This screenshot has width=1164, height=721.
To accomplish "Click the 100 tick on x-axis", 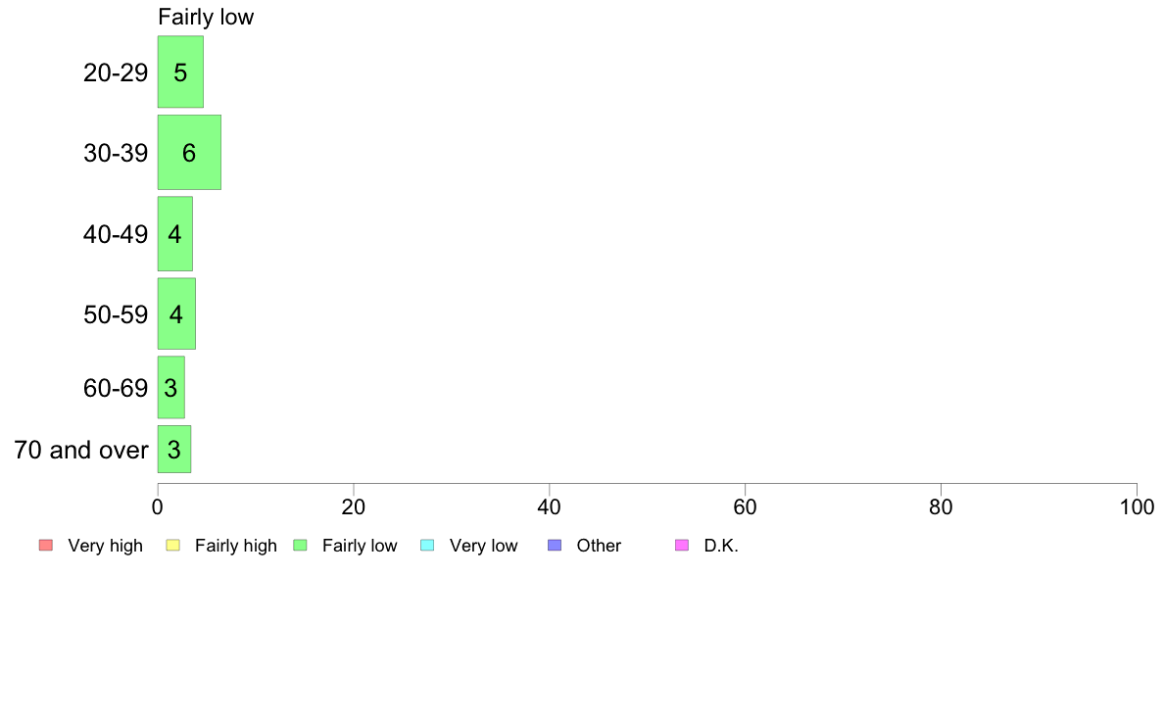I will (x=1138, y=507).
